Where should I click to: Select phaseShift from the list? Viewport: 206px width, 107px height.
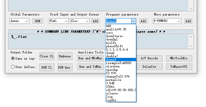tap(121, 46)
